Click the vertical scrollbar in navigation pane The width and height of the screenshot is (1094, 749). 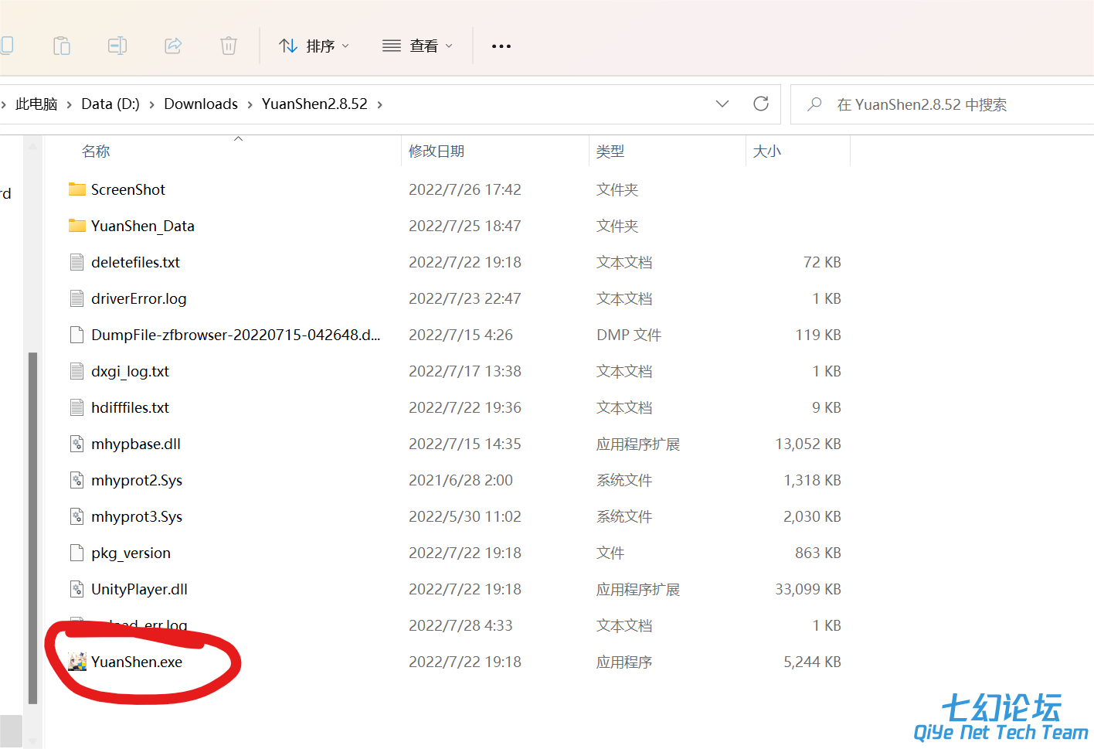point(32,526)
